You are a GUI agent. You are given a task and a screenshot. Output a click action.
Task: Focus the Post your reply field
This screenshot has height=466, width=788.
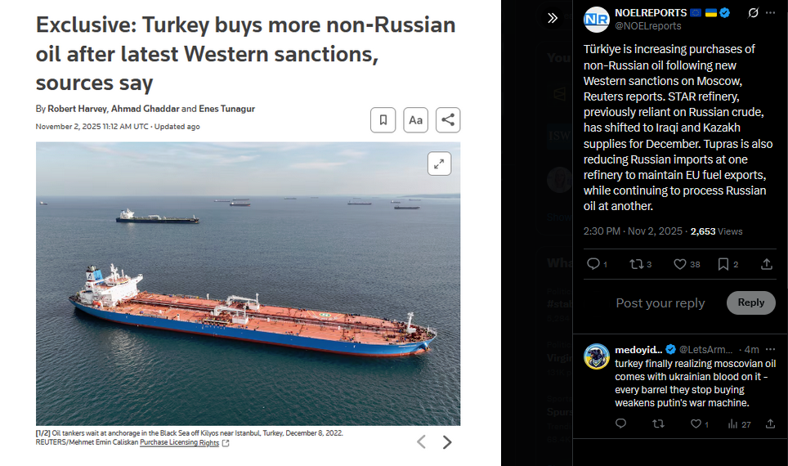tap(660, 303)
